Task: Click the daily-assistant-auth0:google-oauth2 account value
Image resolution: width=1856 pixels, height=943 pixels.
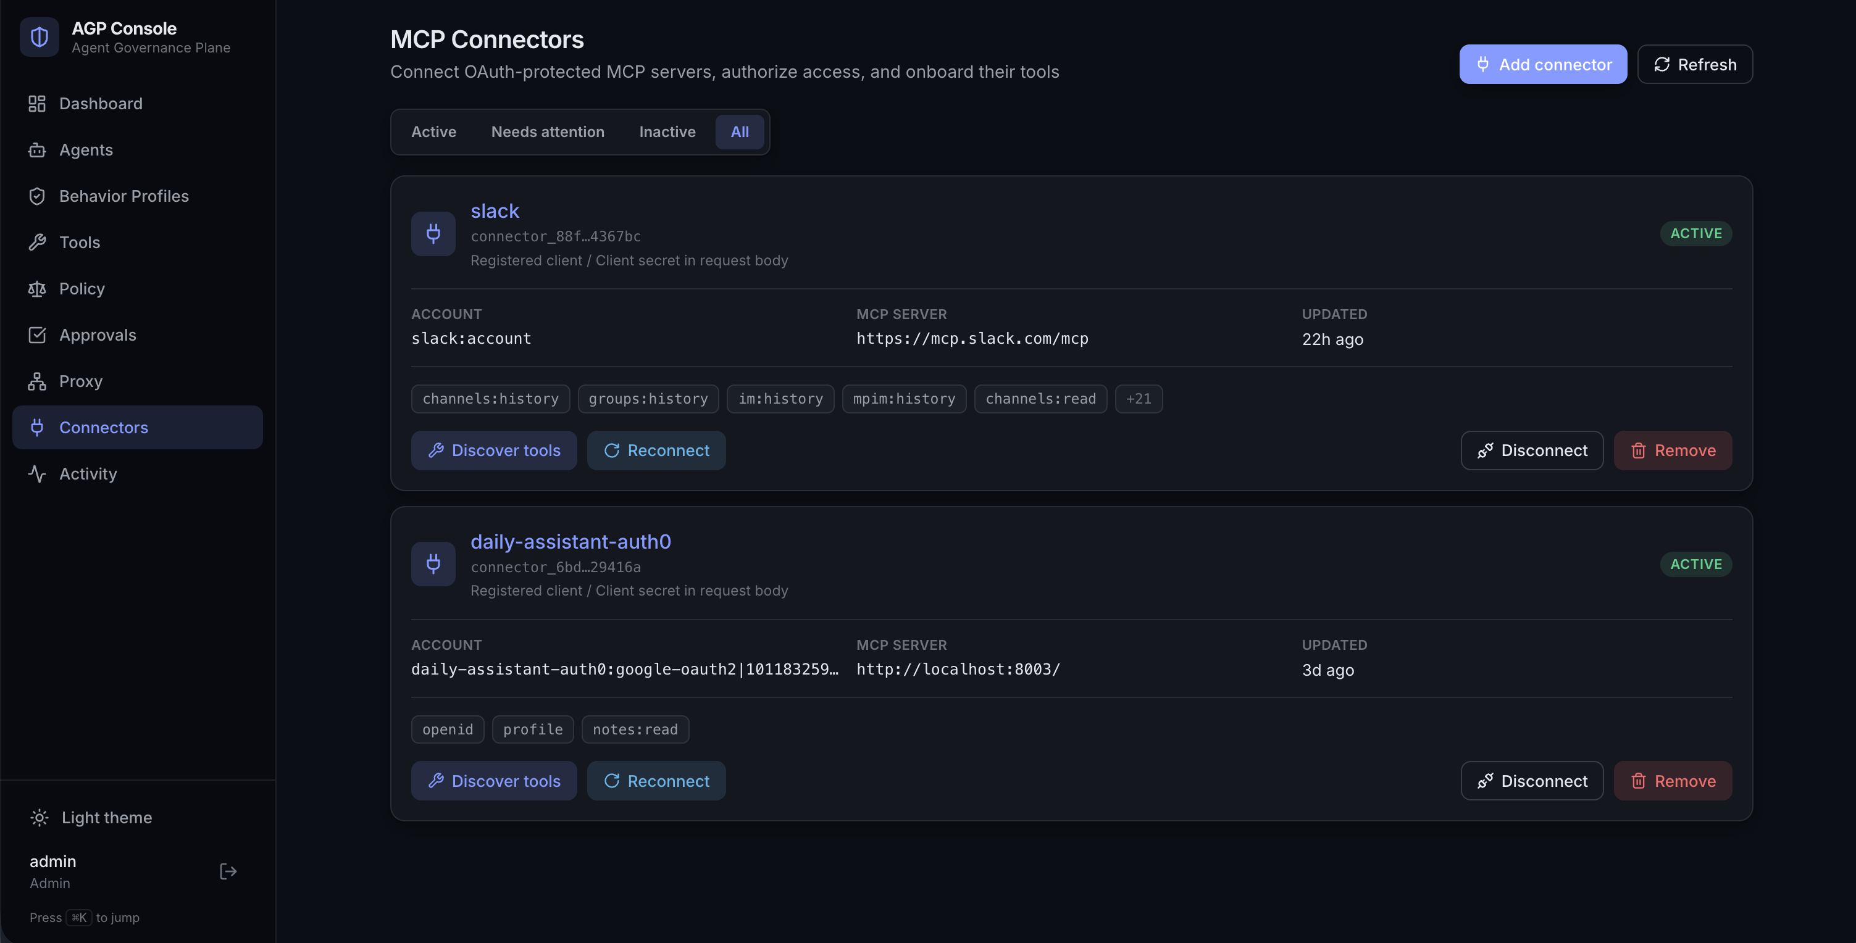Action: click(x=625, y=669)
